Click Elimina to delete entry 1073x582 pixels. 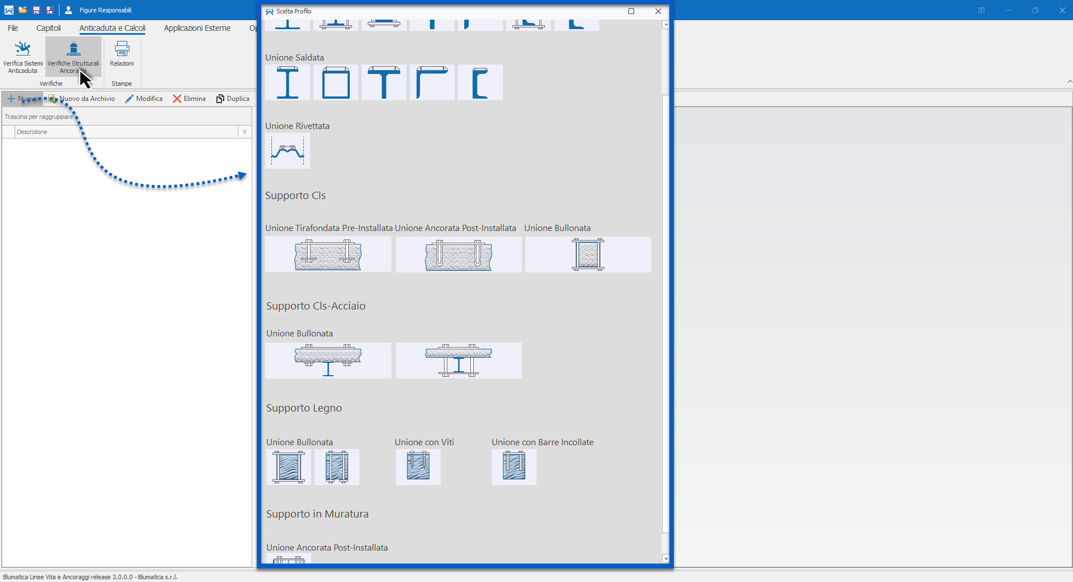click(x=189, y=99)
